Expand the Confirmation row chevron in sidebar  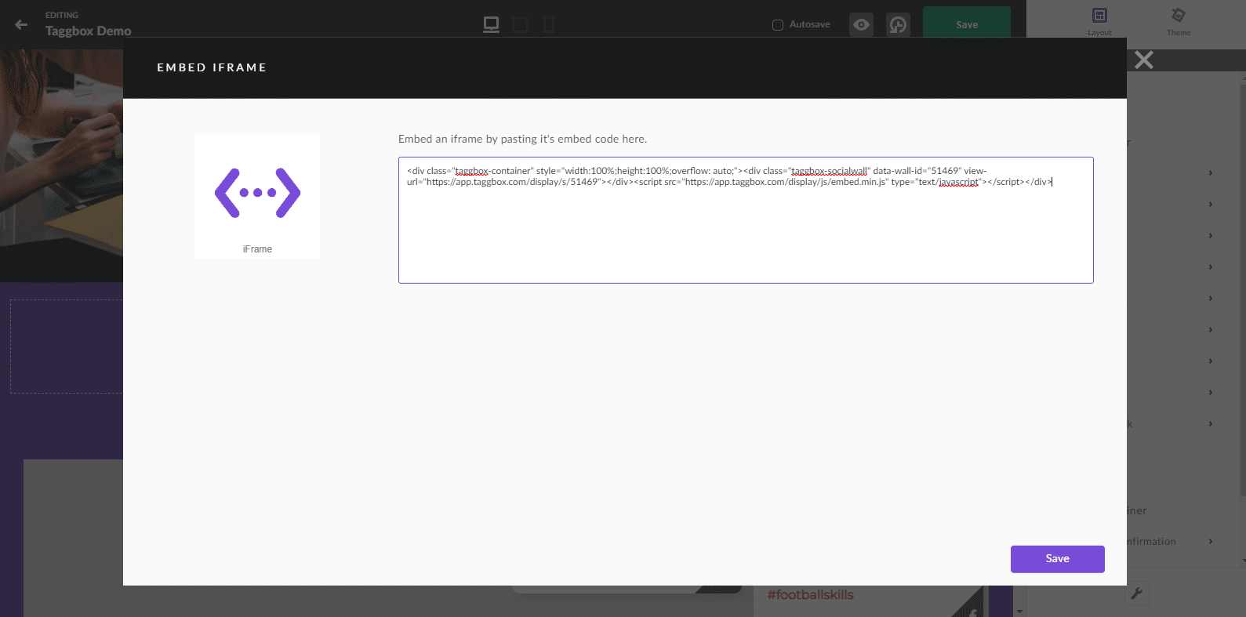(1211, 541)
